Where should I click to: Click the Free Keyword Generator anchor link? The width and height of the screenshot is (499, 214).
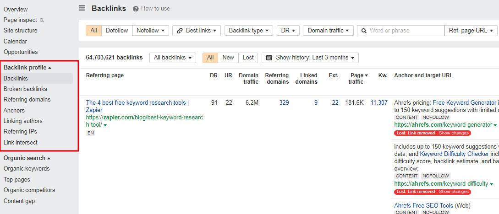coord(464,102)
